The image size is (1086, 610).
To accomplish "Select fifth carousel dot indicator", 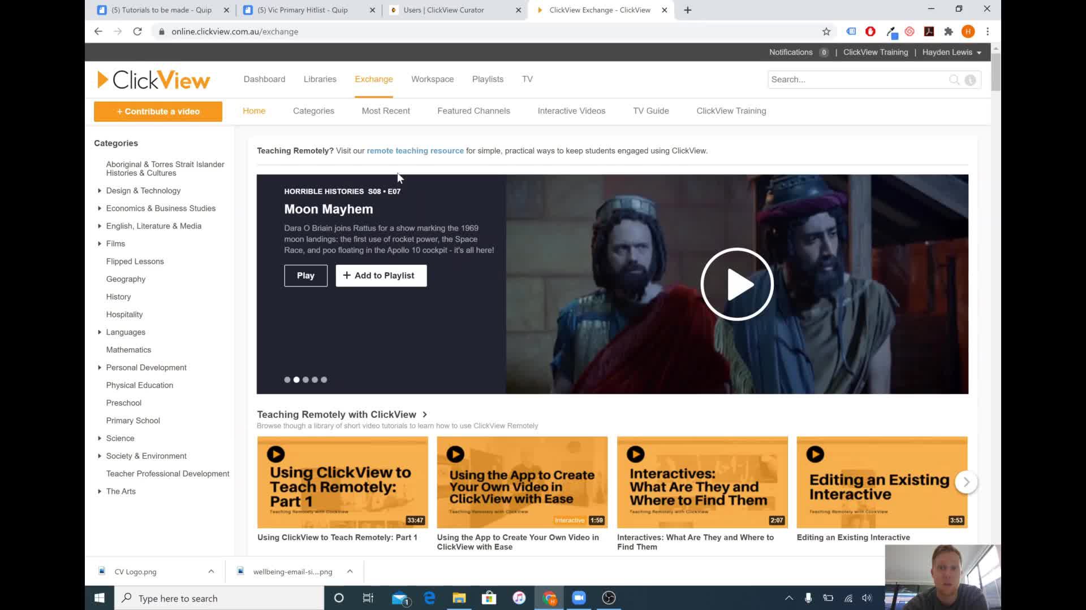I will 324,380.
